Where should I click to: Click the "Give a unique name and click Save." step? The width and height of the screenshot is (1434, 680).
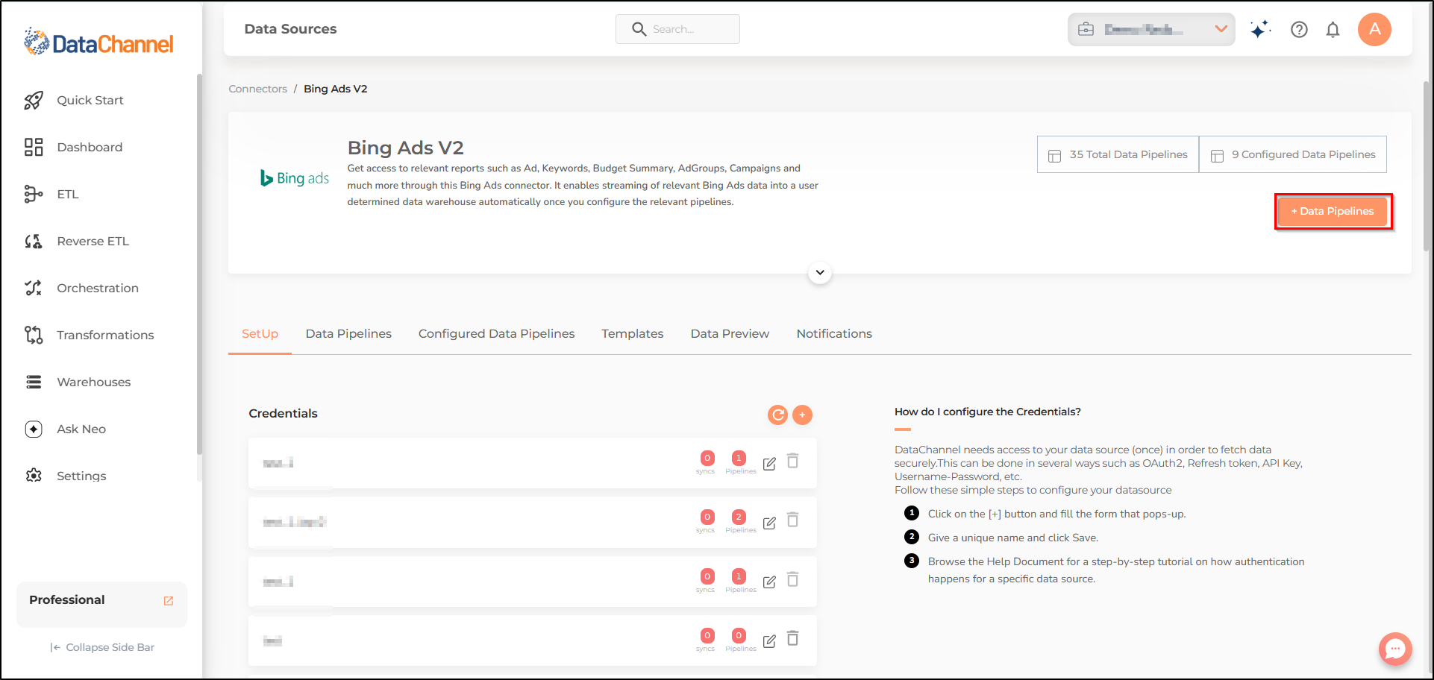point(1012,538)
